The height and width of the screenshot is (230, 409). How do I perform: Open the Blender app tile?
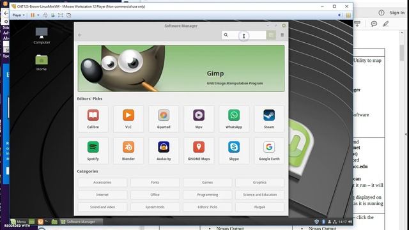[128, 151]
